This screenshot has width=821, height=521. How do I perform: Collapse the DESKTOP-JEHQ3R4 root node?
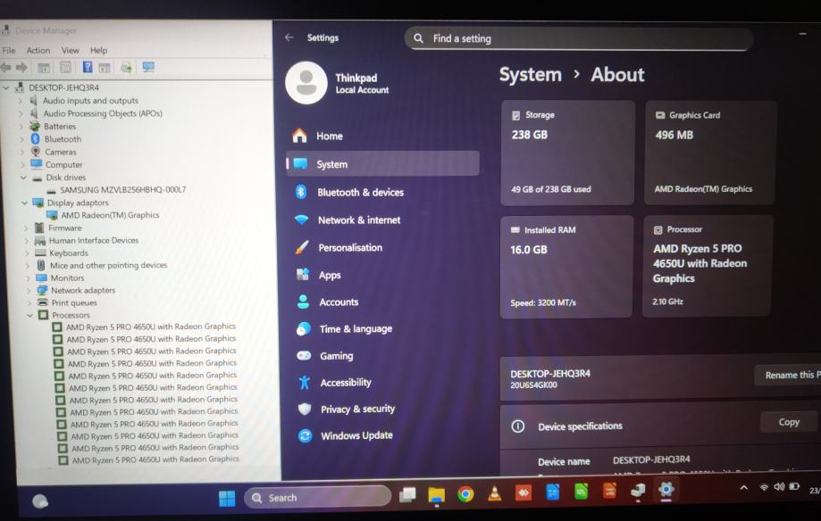(x=6, y=87)
